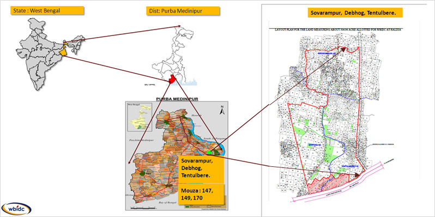Select the Dist: Purba Medinipur label
Screen dimensions: 435x217
pyautogui.click(x=182, y=11)
